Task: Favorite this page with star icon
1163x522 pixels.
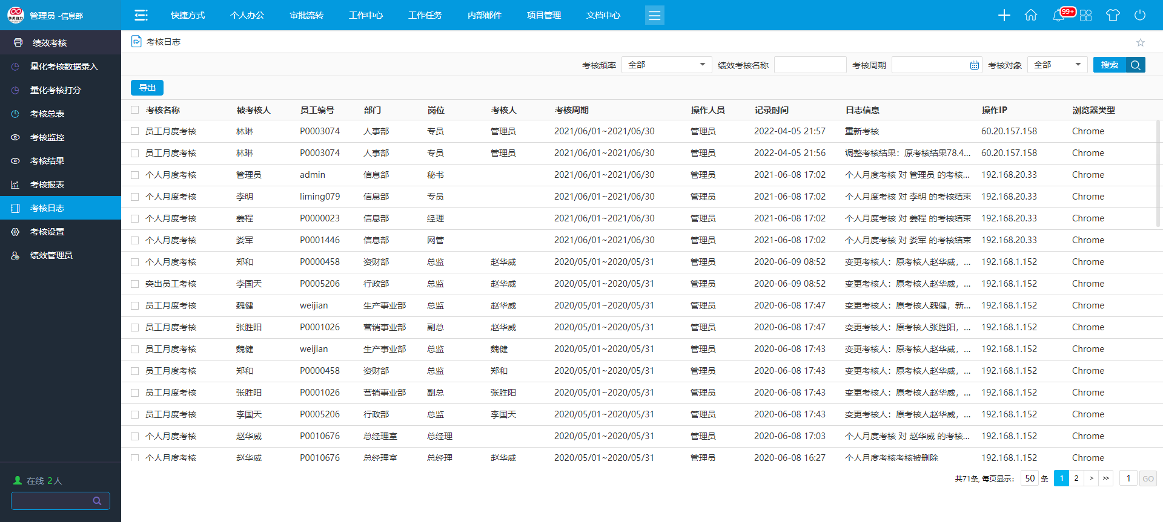Action: [x=1141, y=42]
